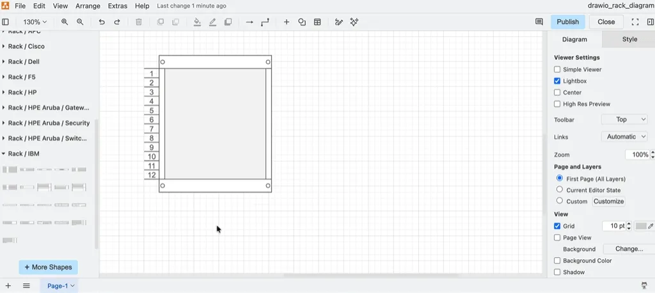
Task: Open the View menu
Action: (x=61, y=6)
